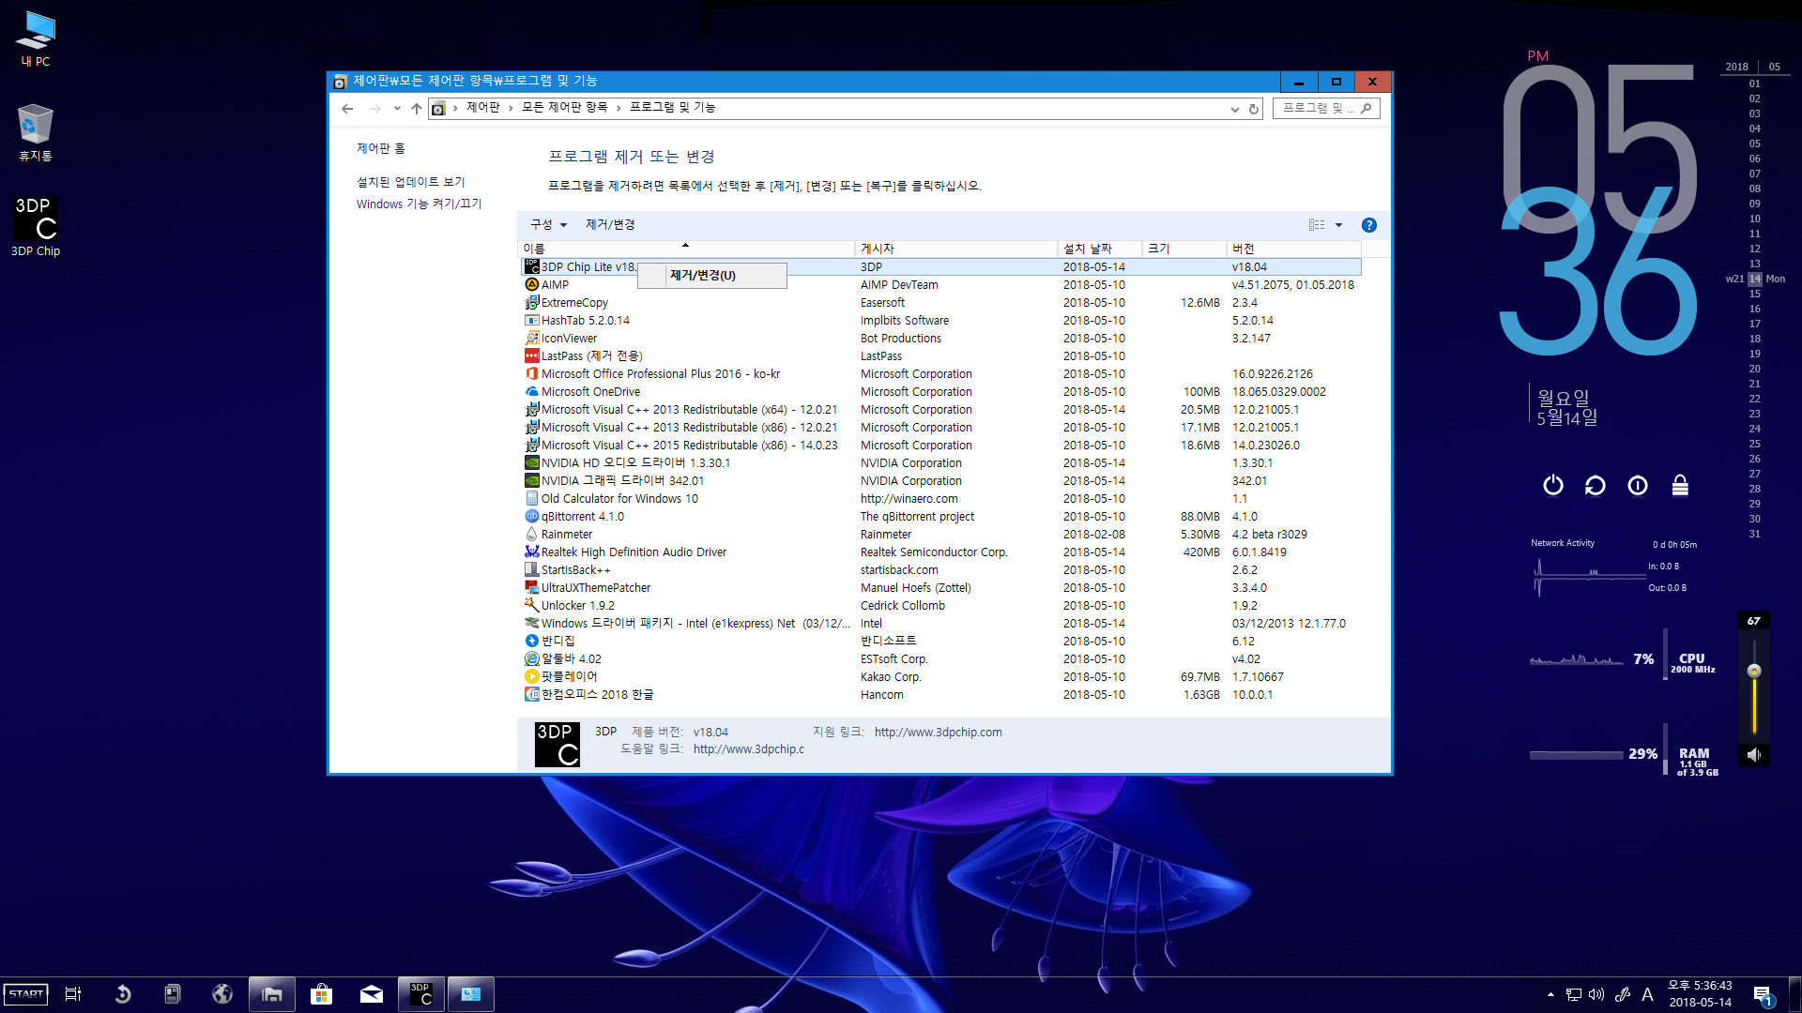Open the 제어판 홈 link
This screenshot has width=1802, height=1013.
[380, 149]
